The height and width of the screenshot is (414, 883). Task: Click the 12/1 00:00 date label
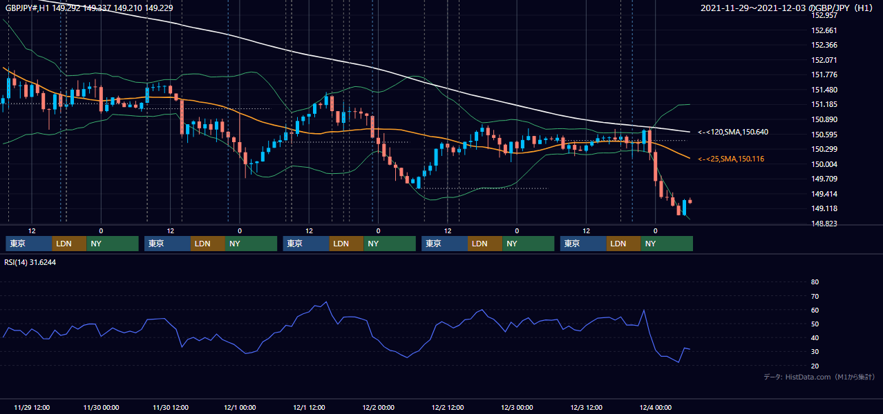click(x=239, y=407)
